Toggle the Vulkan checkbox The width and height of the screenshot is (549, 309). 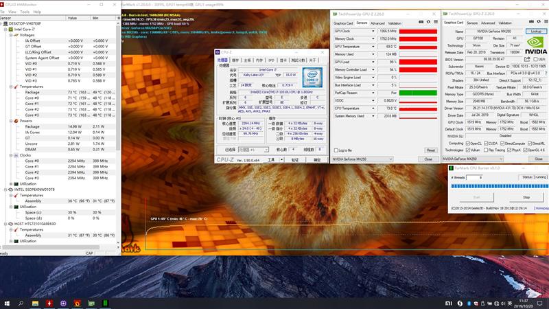468,150
